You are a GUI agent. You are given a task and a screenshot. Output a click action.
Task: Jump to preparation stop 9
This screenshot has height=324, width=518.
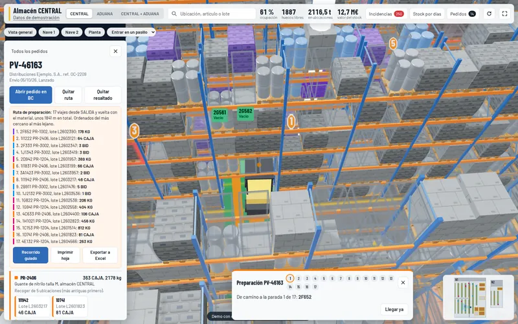[x=357, y=279]
